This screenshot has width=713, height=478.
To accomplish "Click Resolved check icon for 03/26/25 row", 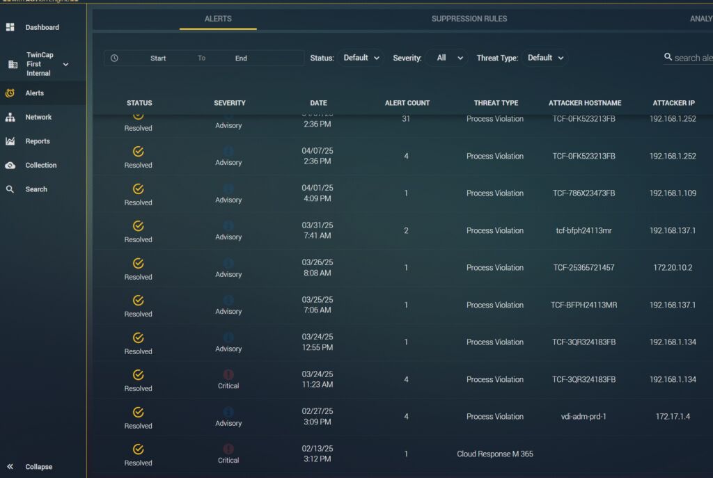I will (139, 263).
